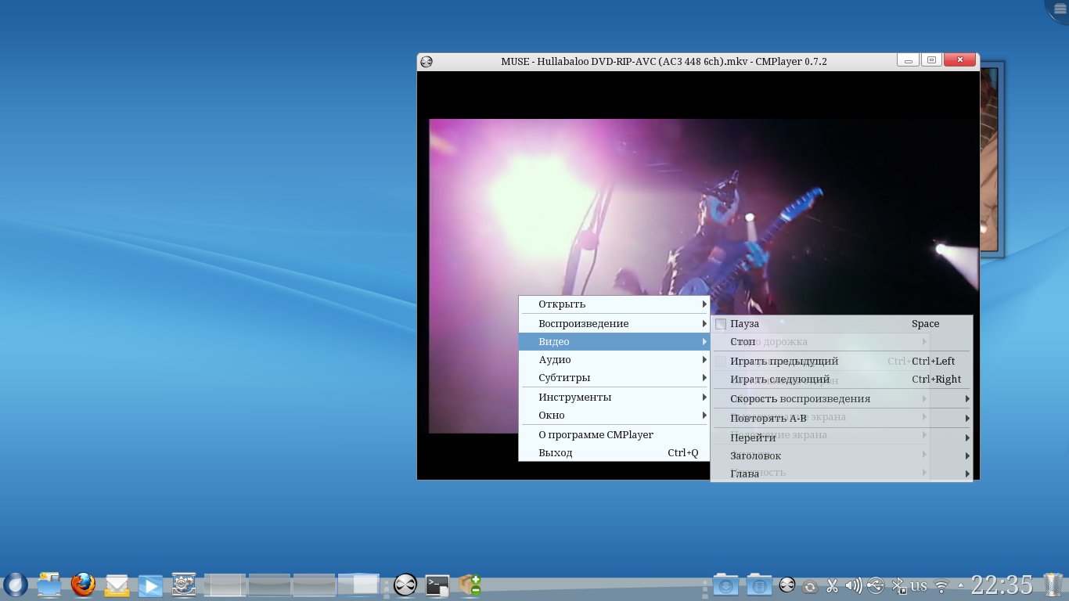Launch the terminal from the taskbar

pyautogui.click(x=437, y=585)
